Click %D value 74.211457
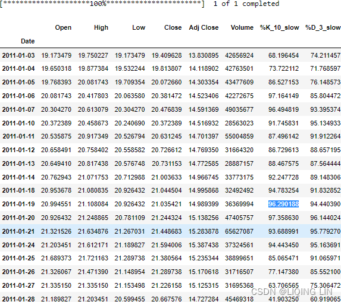Viewport: 341px width, 302px height. click(326, 55)
